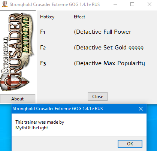This screenshot has height=151, width=157.
Task: Minimize the trainer window
Action: [115, 4]
